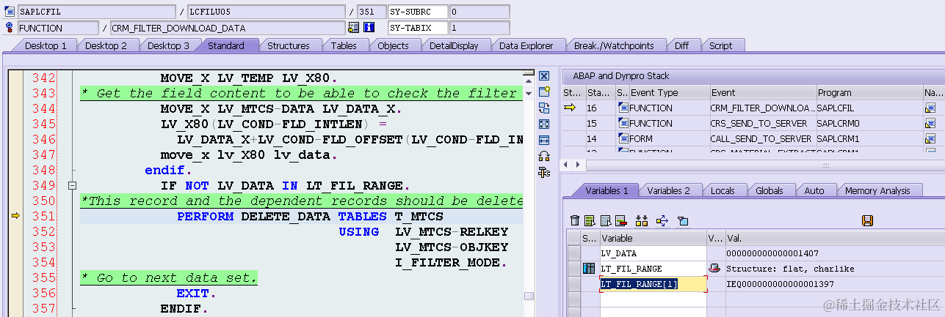Collapse the IF block at line 349
945x317 pixels.
pos(72,186)
